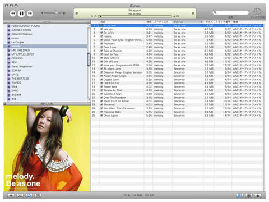Click the high-volume speaker icon

(64, 13)
